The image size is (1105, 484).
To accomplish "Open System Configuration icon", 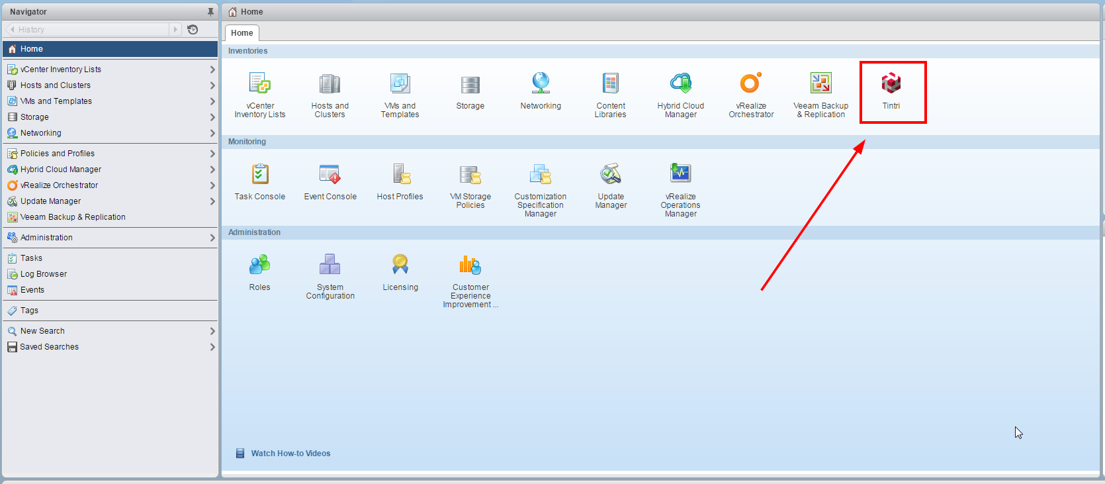I will [x=330, y=265].
